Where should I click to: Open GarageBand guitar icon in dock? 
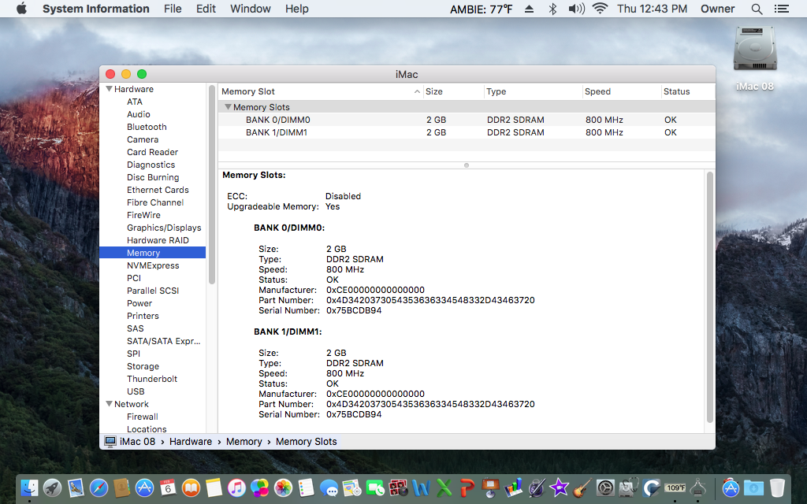(x=582, y=487)
